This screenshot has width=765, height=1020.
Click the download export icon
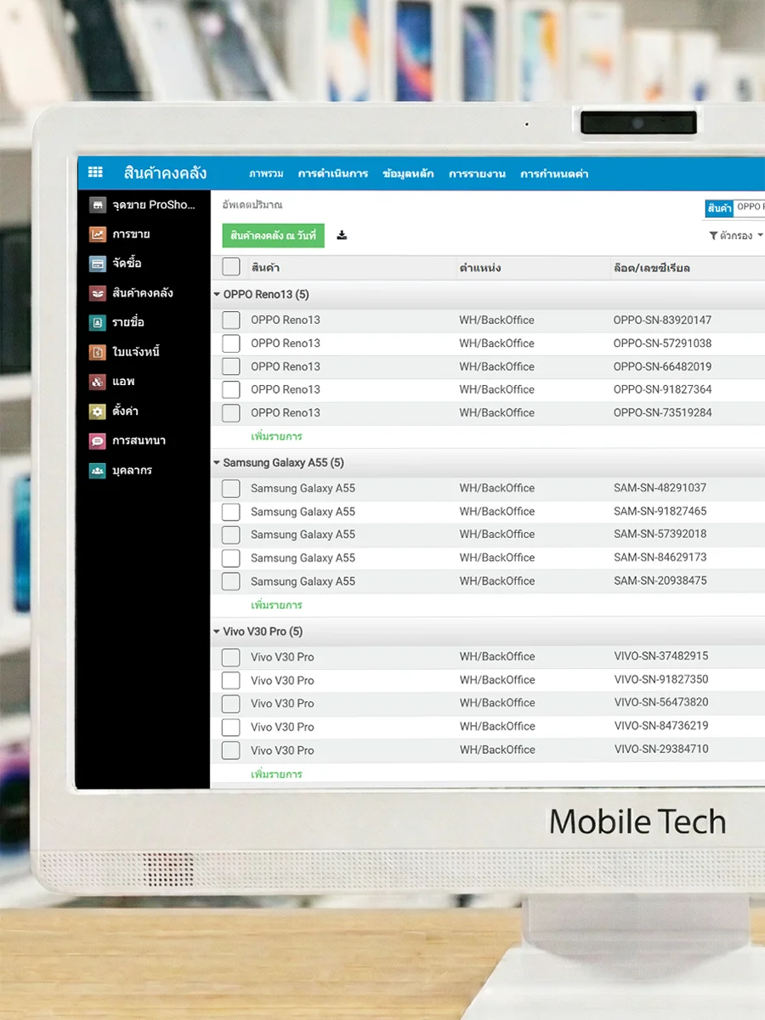click(342, 235)
